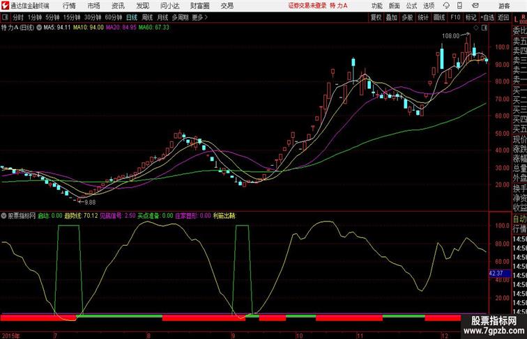Click the 画线 drawing button
Screen dimensions: 527x339
[x=439, y=17]
